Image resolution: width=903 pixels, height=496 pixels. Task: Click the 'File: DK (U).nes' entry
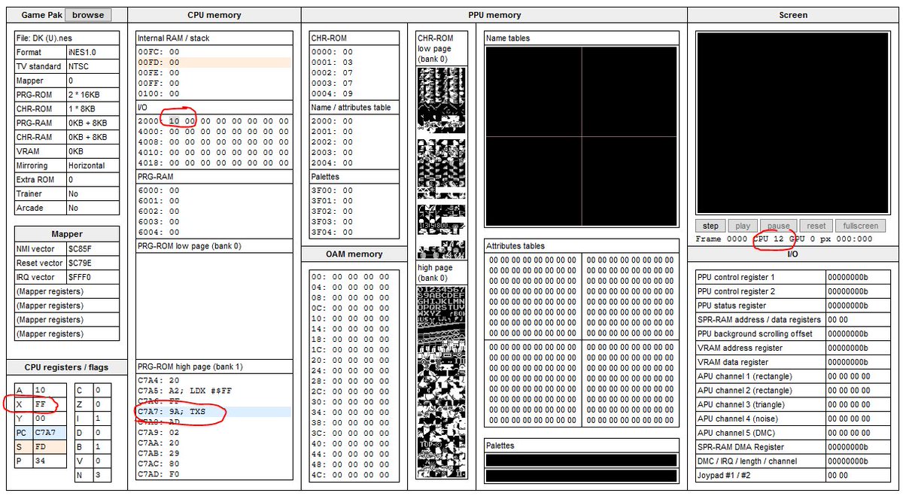point(67,38)
